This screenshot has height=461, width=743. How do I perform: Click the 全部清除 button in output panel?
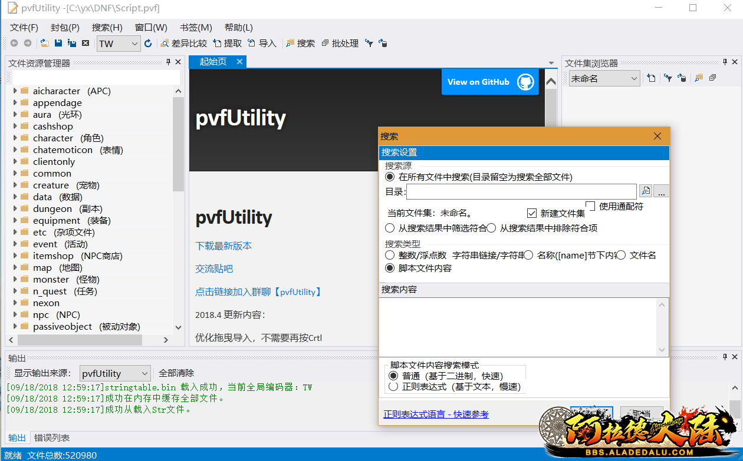click(176, 373)
